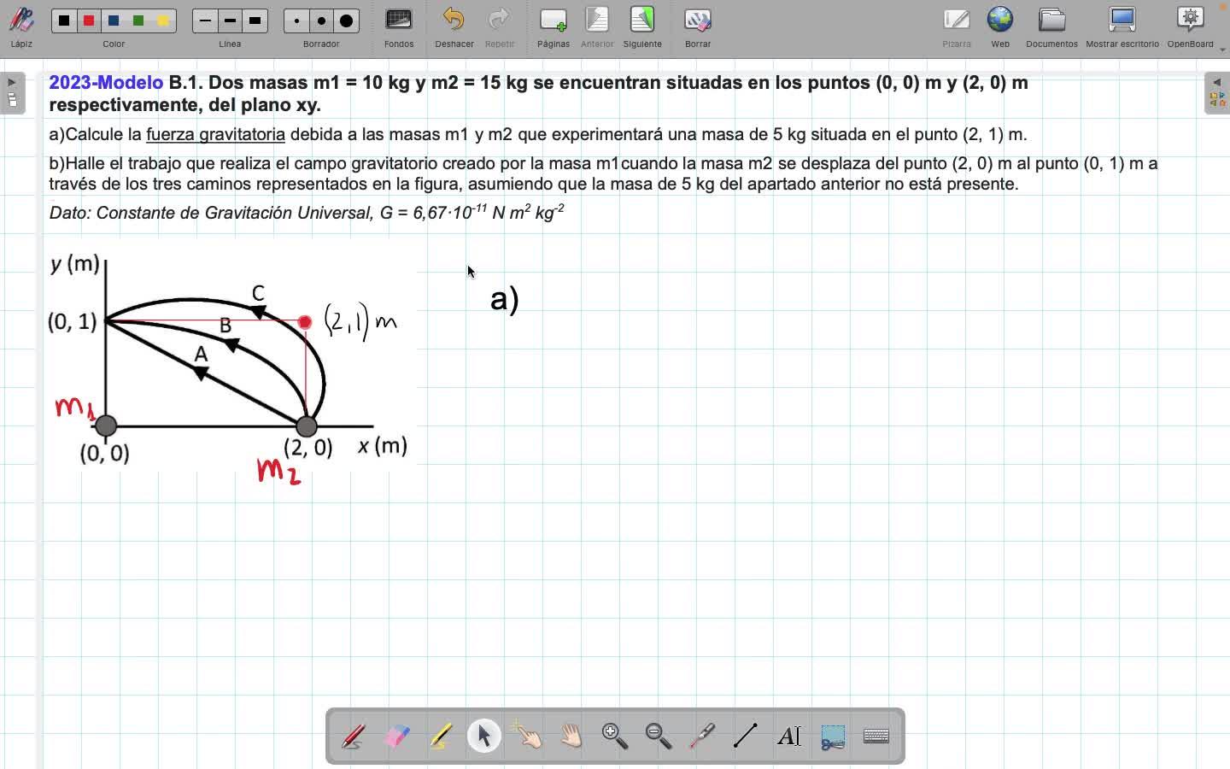
Task: Open the Lápiz stylus palette
Action: (x=21, y=26)
